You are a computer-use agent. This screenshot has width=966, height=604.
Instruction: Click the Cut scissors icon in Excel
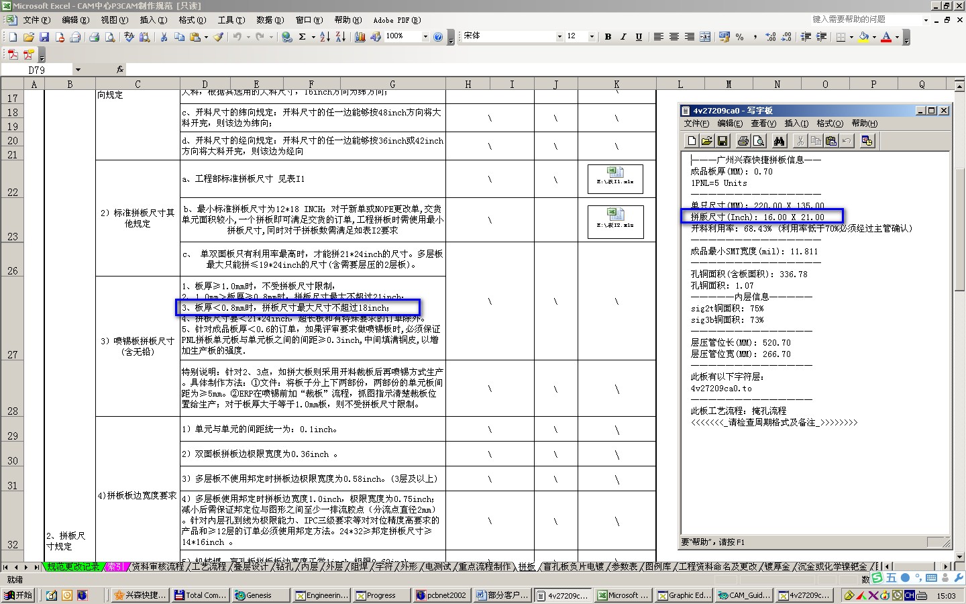pos(164,37)
